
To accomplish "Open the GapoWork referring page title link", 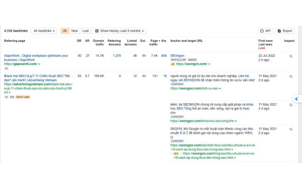I will coord(36,58).
